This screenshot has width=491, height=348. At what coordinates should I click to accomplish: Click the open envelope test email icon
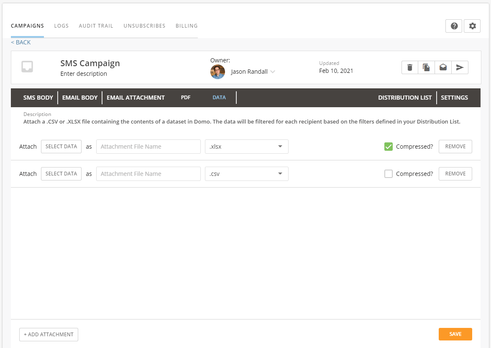coord(443,67)
